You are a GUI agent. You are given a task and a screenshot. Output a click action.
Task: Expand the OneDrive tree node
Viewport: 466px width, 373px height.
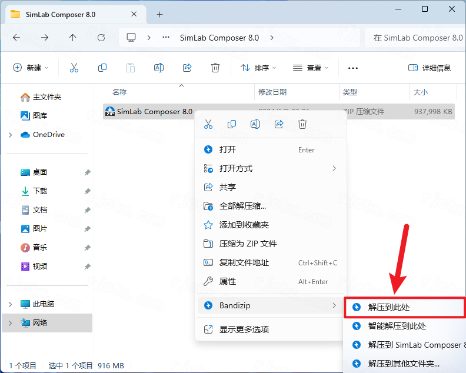click(11, 135)
